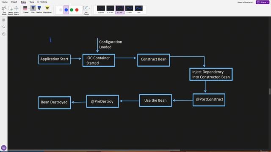The width and height of the screenshot is (271, 152).
Task: Click Inject Dependency Into Constructed Bean box
Action: (x=211, y=74)
